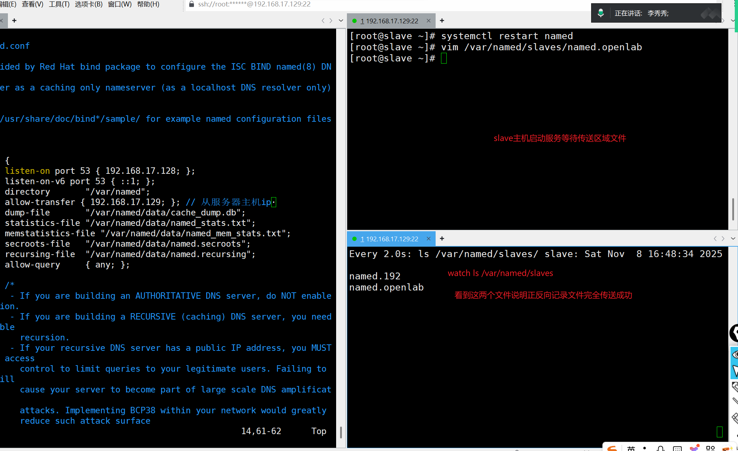The height and width of the screenshot is (451, 738).
Task: Expand tab list dropdown in left pane
Action: pyautogui.click(x=341, y=20)
